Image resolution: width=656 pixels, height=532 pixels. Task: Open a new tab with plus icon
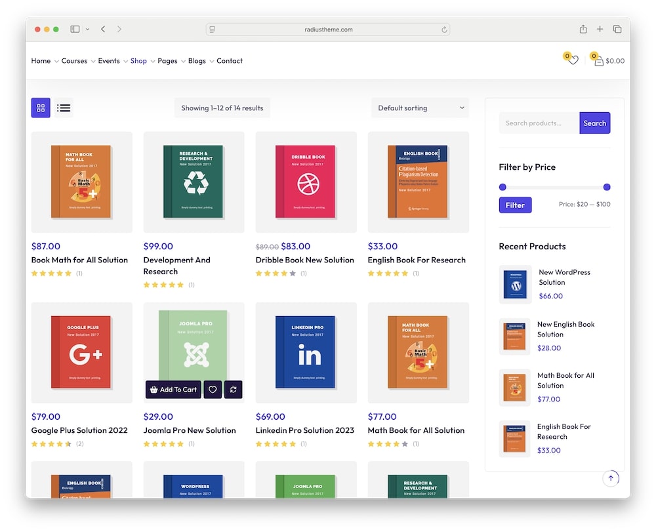[600, 29]
